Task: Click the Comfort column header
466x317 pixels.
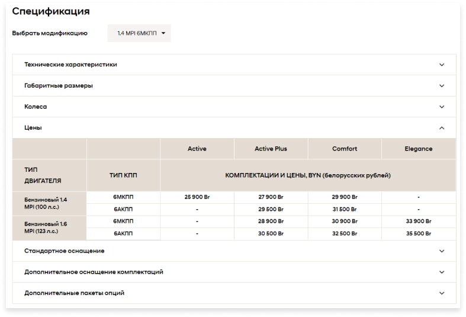Action: pyautogui.click(x=345, y=149)
